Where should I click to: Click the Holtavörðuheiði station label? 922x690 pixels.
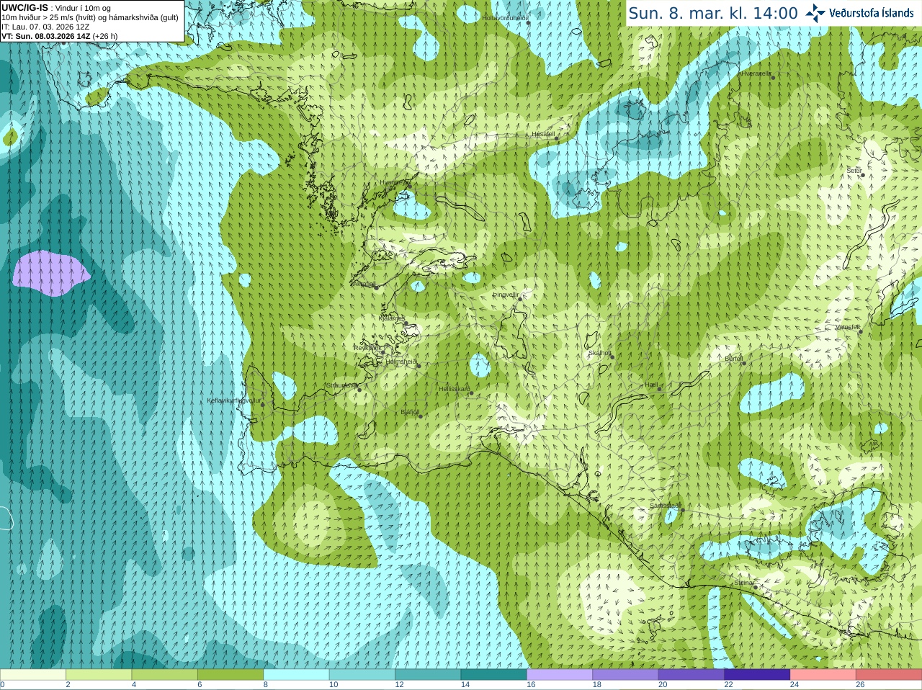pos(505,17)
